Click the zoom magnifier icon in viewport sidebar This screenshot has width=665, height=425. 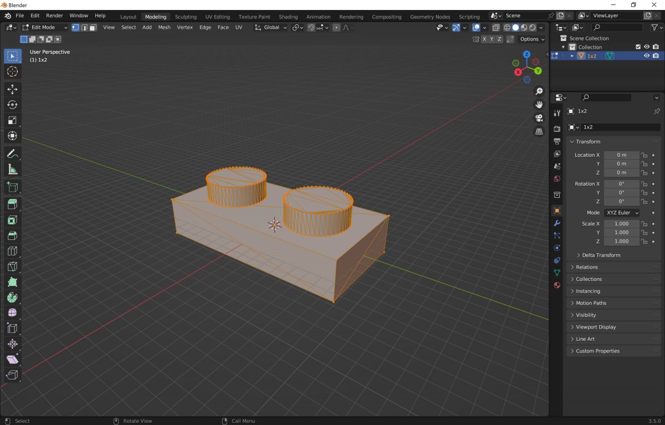(x=539, y=91)
